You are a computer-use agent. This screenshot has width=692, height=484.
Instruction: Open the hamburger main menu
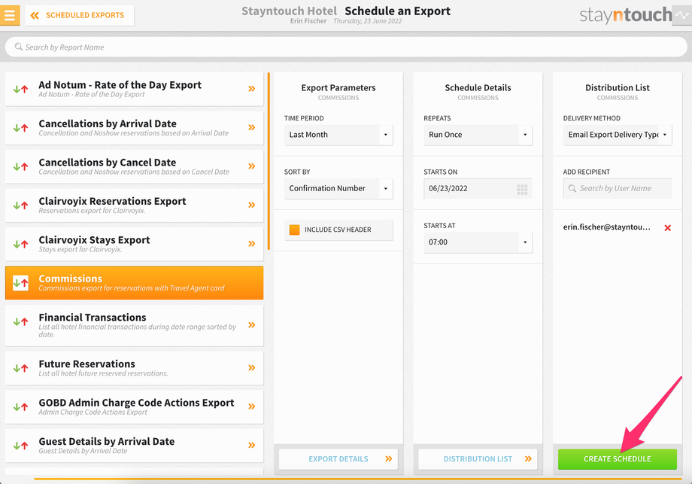(x=10, y=15)
